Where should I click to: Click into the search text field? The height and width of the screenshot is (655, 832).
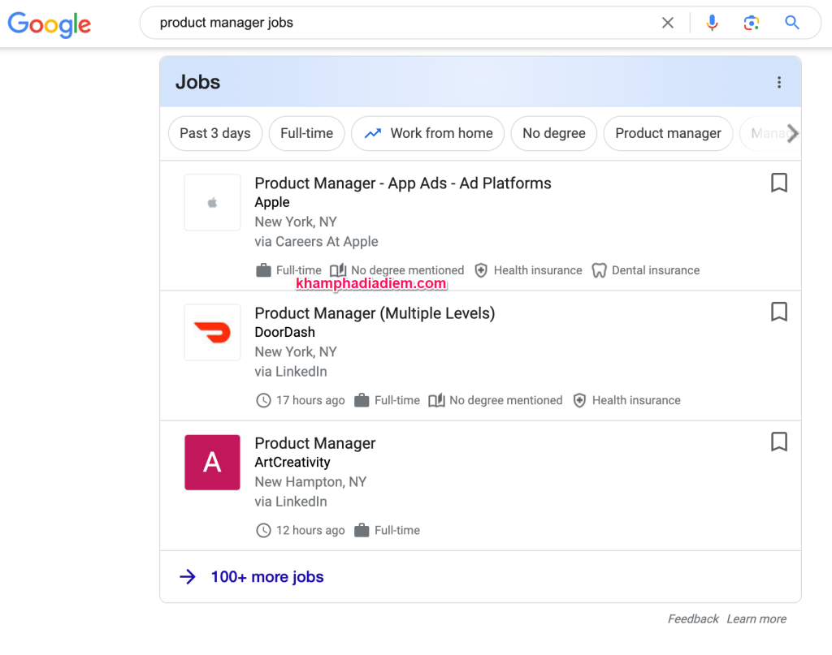pos(398,23)
